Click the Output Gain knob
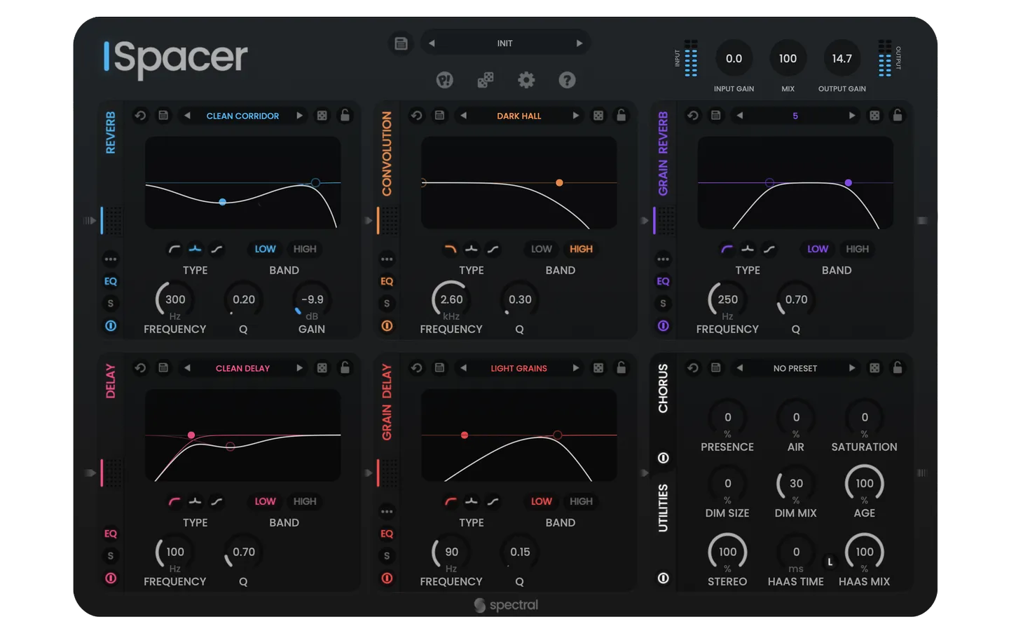 842,59
